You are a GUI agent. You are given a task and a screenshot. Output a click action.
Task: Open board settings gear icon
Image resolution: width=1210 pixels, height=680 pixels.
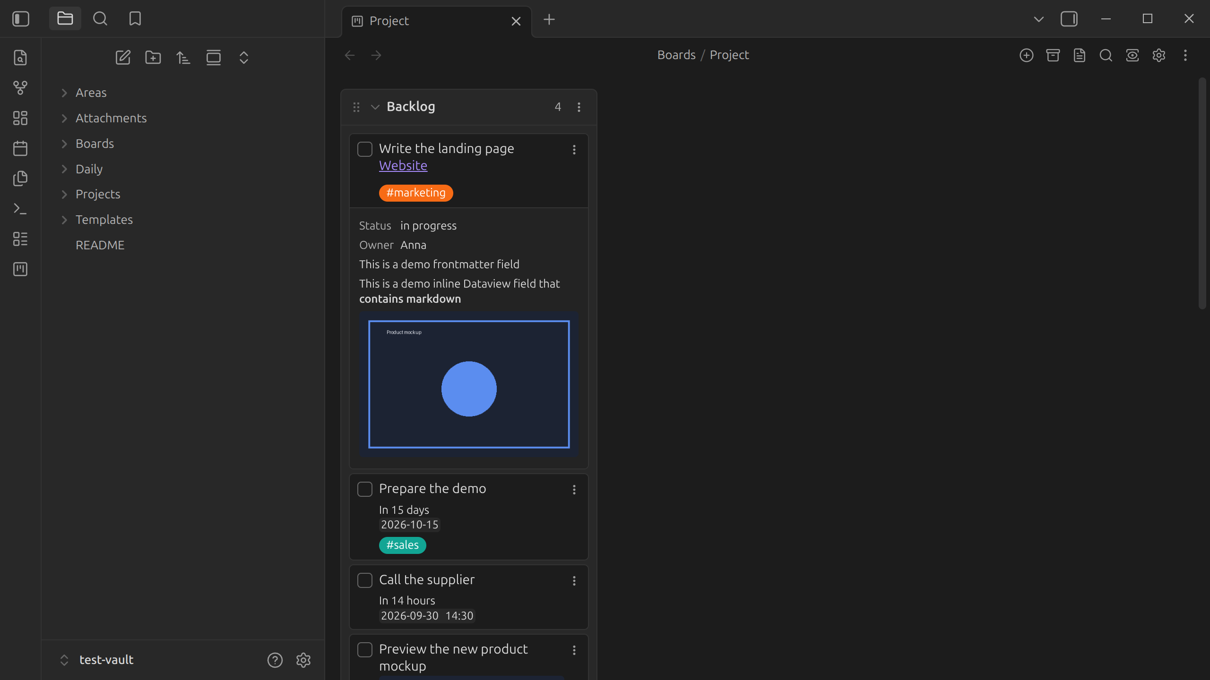pyautogui.click(x=1159, y=55)
